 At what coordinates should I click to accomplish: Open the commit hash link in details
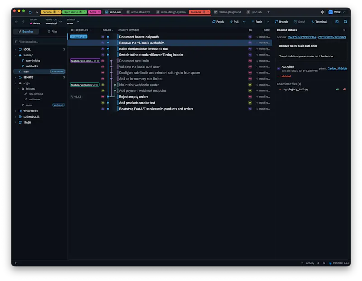pos(317,37)
